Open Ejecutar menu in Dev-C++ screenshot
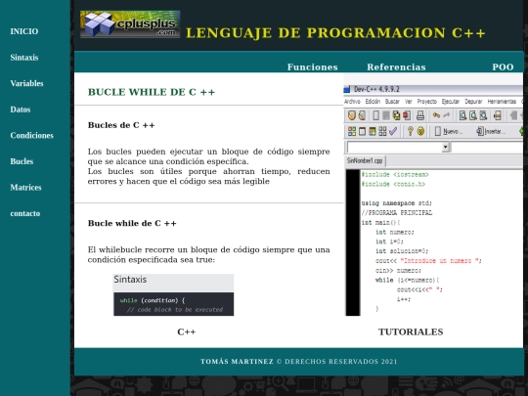The width and height of the screenshot is (528, 396). click(451, 102)
